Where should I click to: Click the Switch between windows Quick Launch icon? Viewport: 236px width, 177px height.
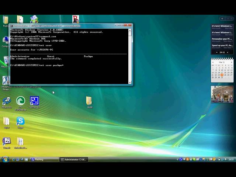coord(22,159)
